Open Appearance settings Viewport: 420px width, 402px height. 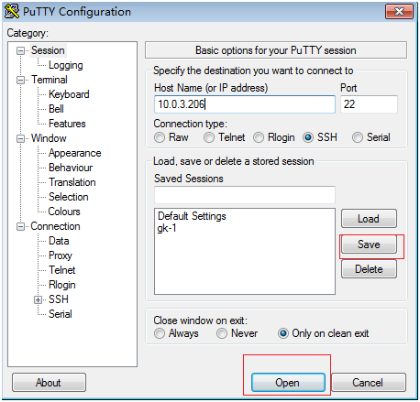click(x=74, y=153)
